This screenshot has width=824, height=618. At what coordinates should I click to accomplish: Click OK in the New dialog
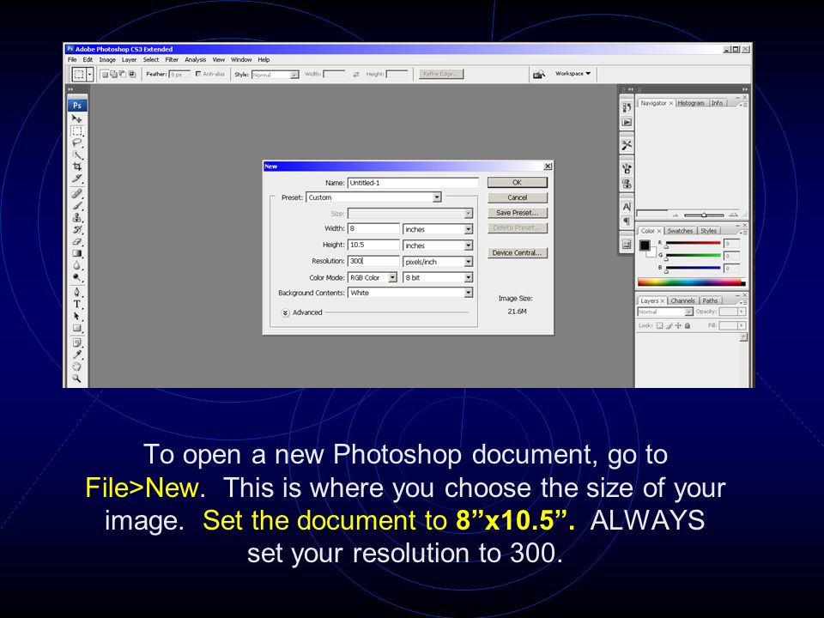point(517,182)
